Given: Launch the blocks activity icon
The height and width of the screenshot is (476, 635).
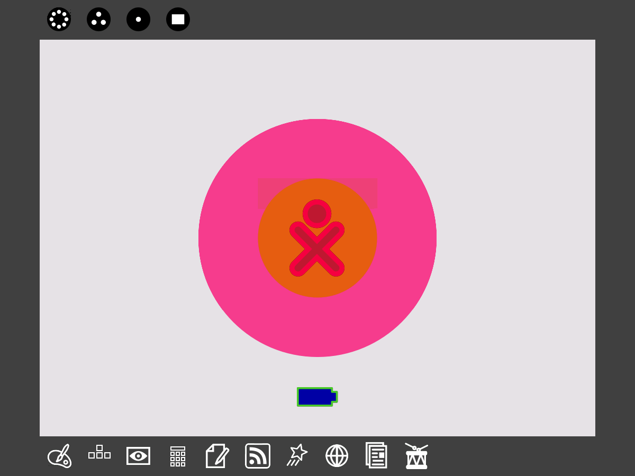Looking at the screenshot, I should [x=99, y=452].
